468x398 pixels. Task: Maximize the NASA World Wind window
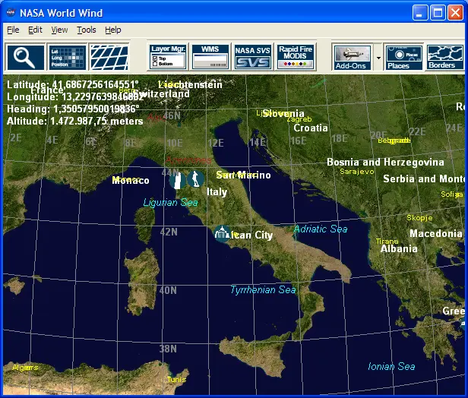(438, 12)
